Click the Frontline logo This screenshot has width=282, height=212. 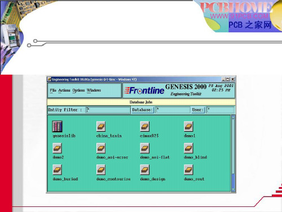144,90
